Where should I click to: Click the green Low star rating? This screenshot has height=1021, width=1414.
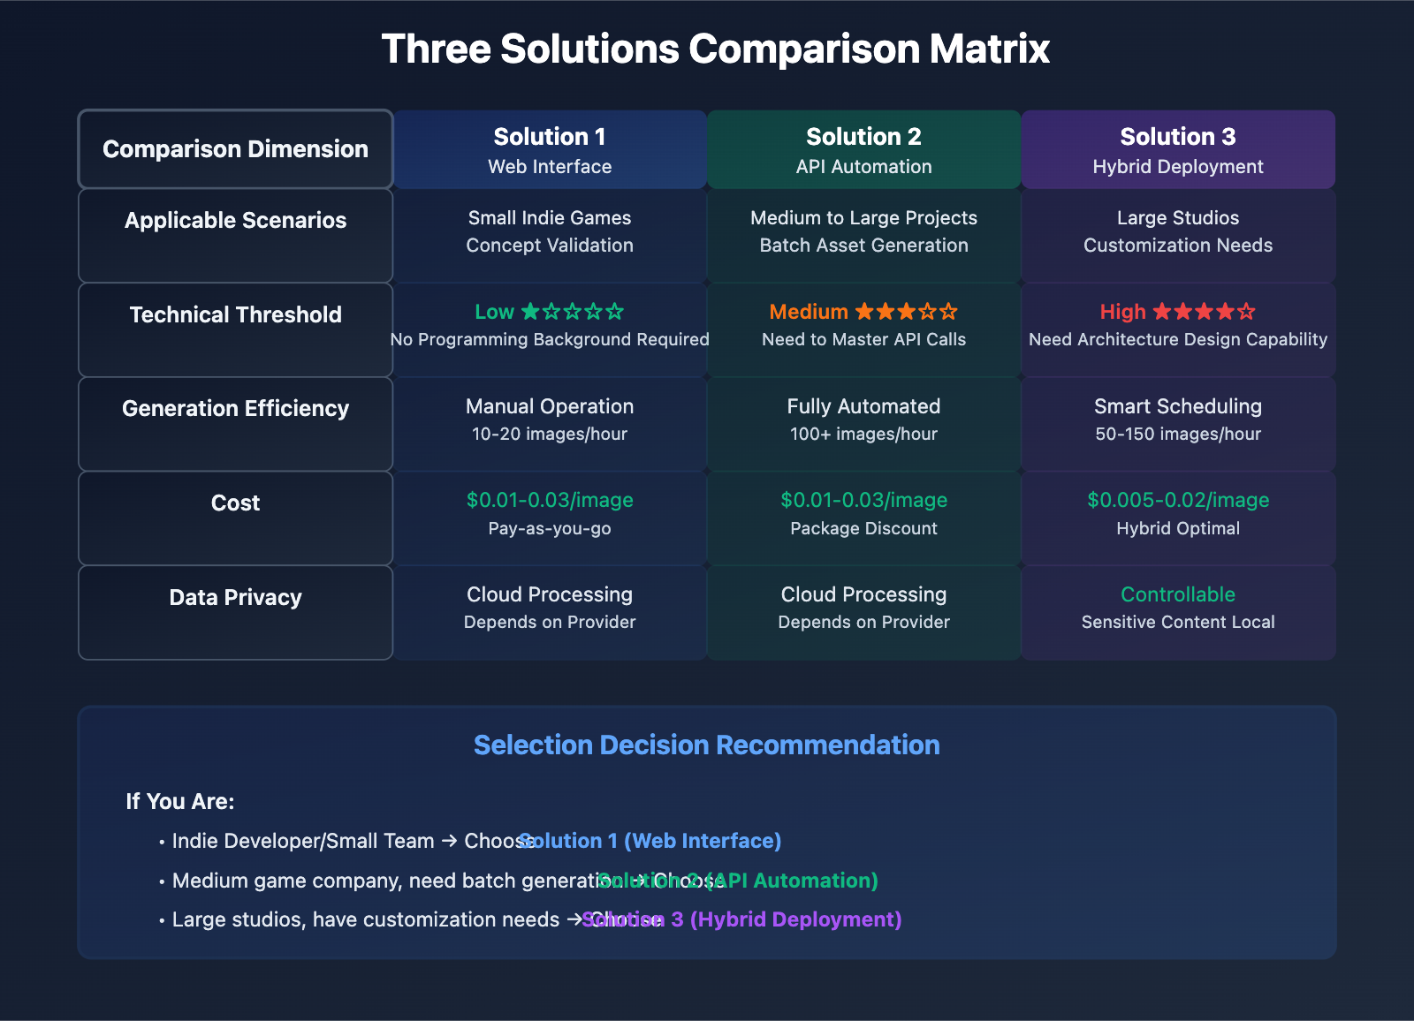point(549,312)
